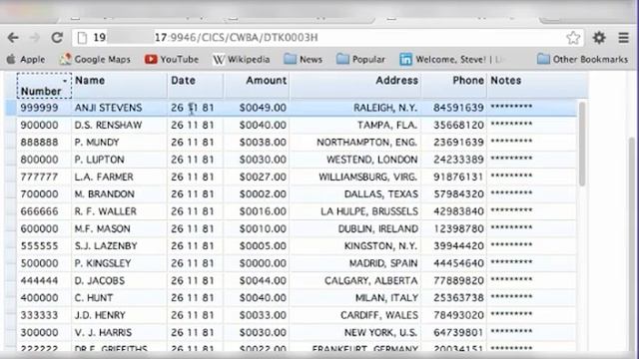
Task: Click the address LA HULPE, BRUSSELS
Action: [369, 211]
